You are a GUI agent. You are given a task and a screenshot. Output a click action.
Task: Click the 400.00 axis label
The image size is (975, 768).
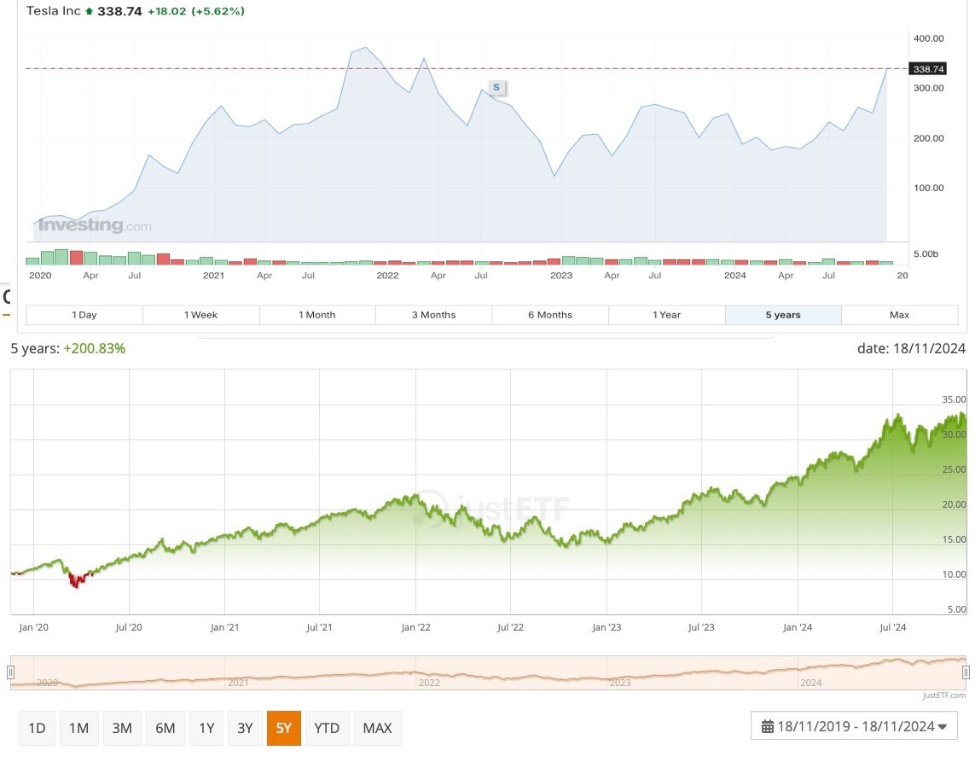(928, 38)
